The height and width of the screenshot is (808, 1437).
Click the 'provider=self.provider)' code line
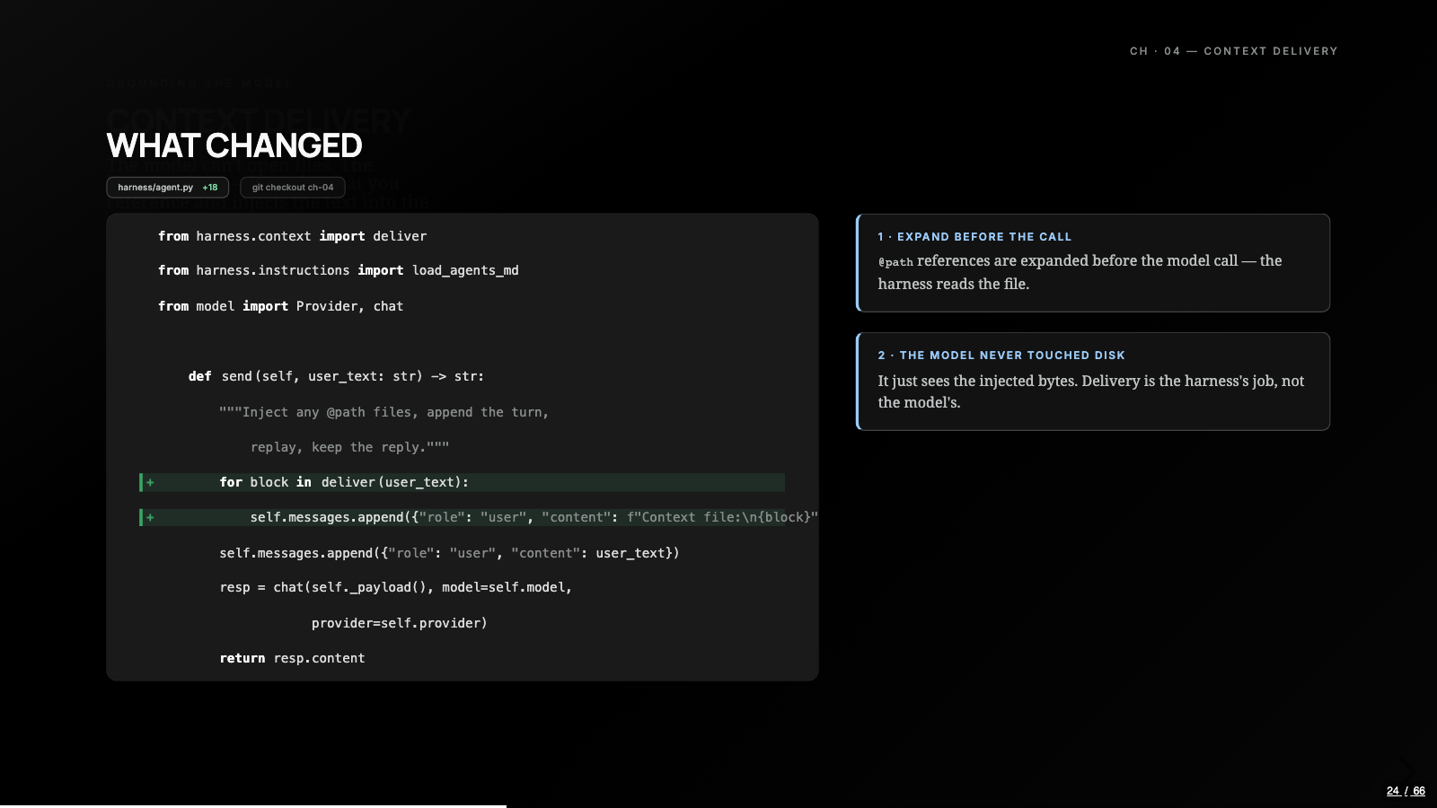pyautogui.click(x=399, y=623)
